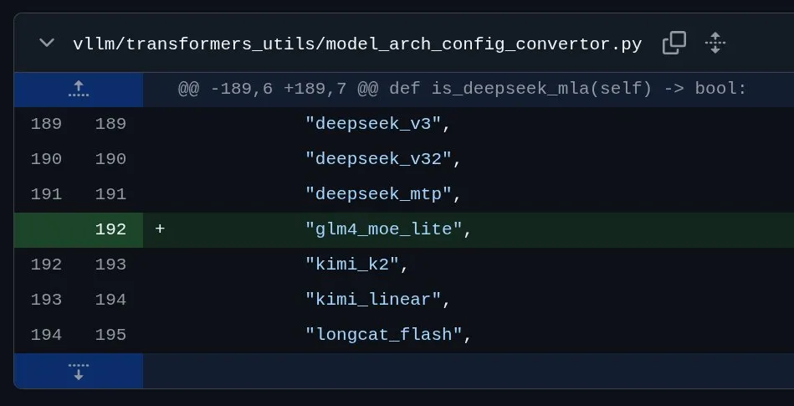This screenshot has height=406, width=794.
Task: Select old line number 191
Action: pyautogui.click(x=46, y=195)
